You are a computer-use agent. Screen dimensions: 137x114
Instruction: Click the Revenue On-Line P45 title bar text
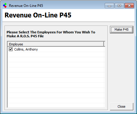[26, 6]
